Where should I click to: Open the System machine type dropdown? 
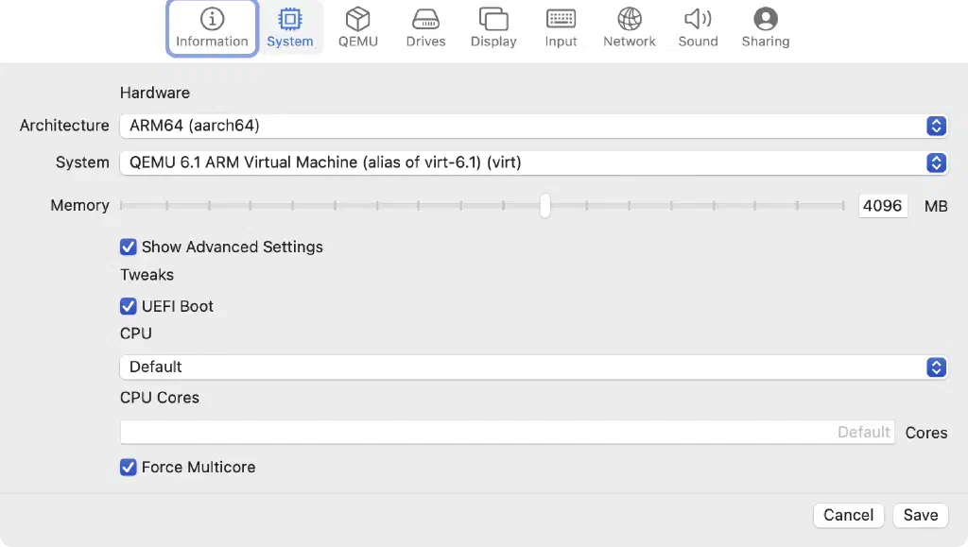pos(532,162)
